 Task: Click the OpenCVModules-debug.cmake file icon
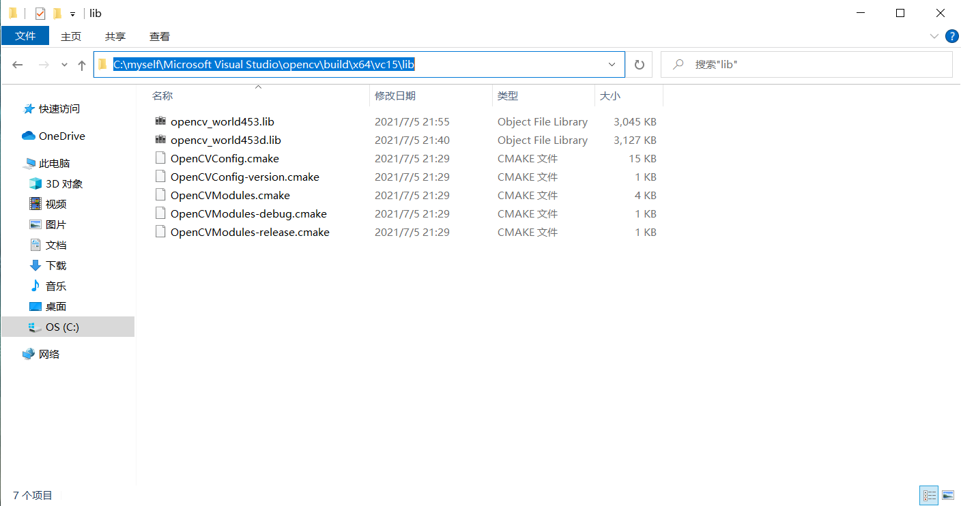click(160, 213)
